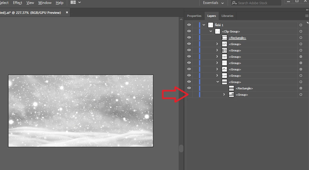Click the snowy artwork on the canvas

click(x=81, y=111)
